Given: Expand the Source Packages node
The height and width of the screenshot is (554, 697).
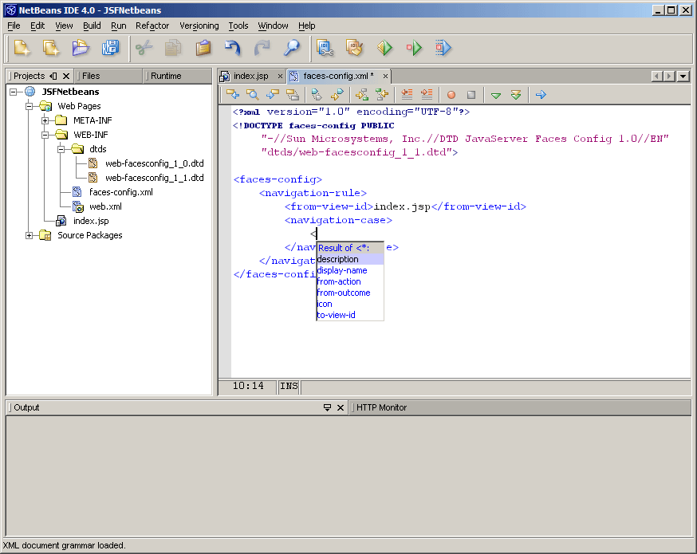Looking at the screenshot, I should tap(29, 235).
